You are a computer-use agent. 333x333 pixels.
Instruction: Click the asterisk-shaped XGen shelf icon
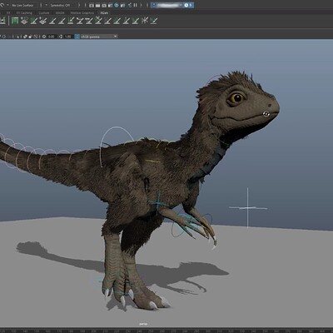(x=145, y=21)
